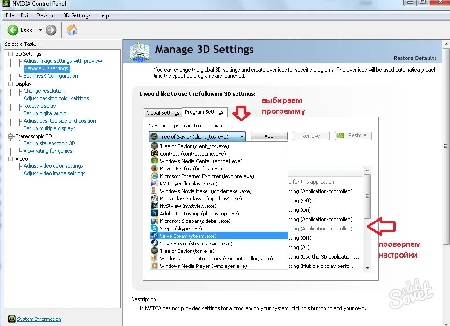Click the Add button

[x=269, y=136]
